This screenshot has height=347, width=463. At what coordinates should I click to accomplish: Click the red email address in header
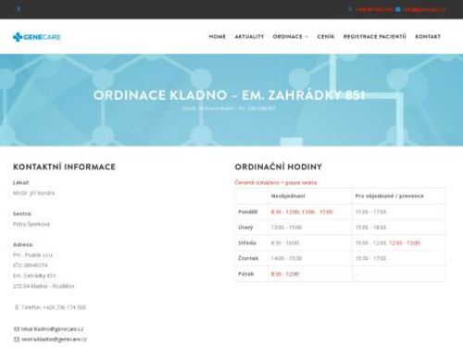pos(424,9)
